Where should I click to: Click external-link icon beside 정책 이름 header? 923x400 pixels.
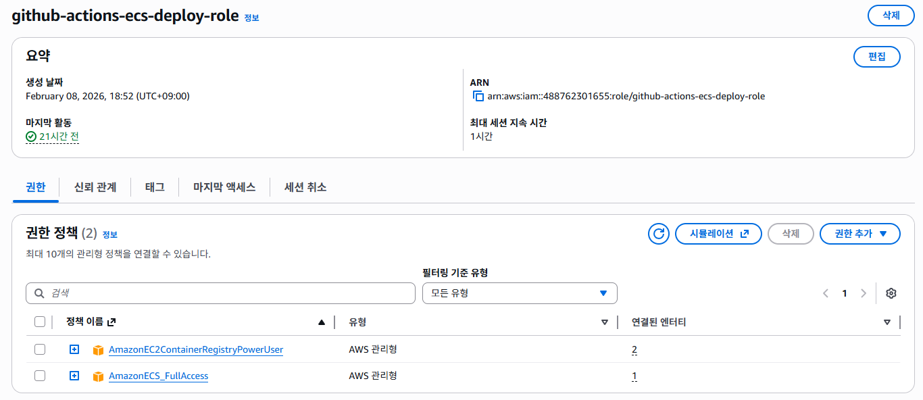point(111,322)
